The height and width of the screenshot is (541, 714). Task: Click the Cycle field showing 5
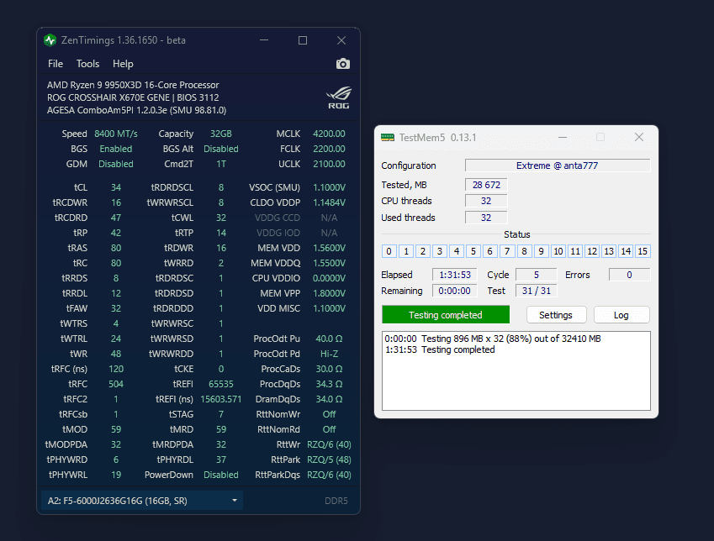tap(536, 275)
